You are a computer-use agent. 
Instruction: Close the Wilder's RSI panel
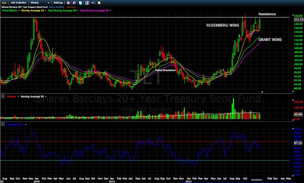pyautogui.click(x=3, y=124)
